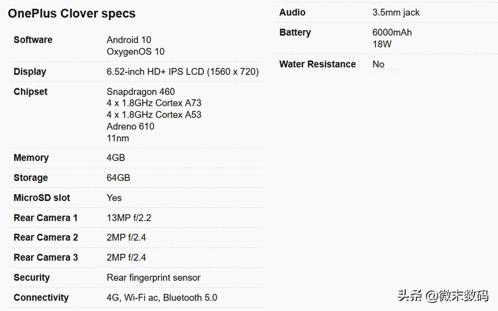
Task: Click the "OxygenOS 10" text
Action: (136, 52)
